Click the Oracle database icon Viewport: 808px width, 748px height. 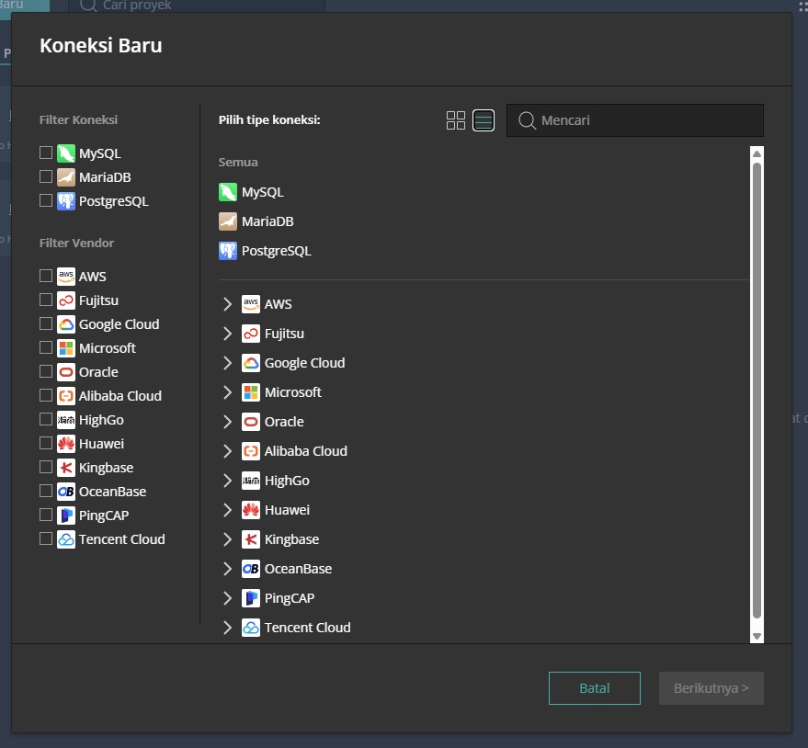250,421
